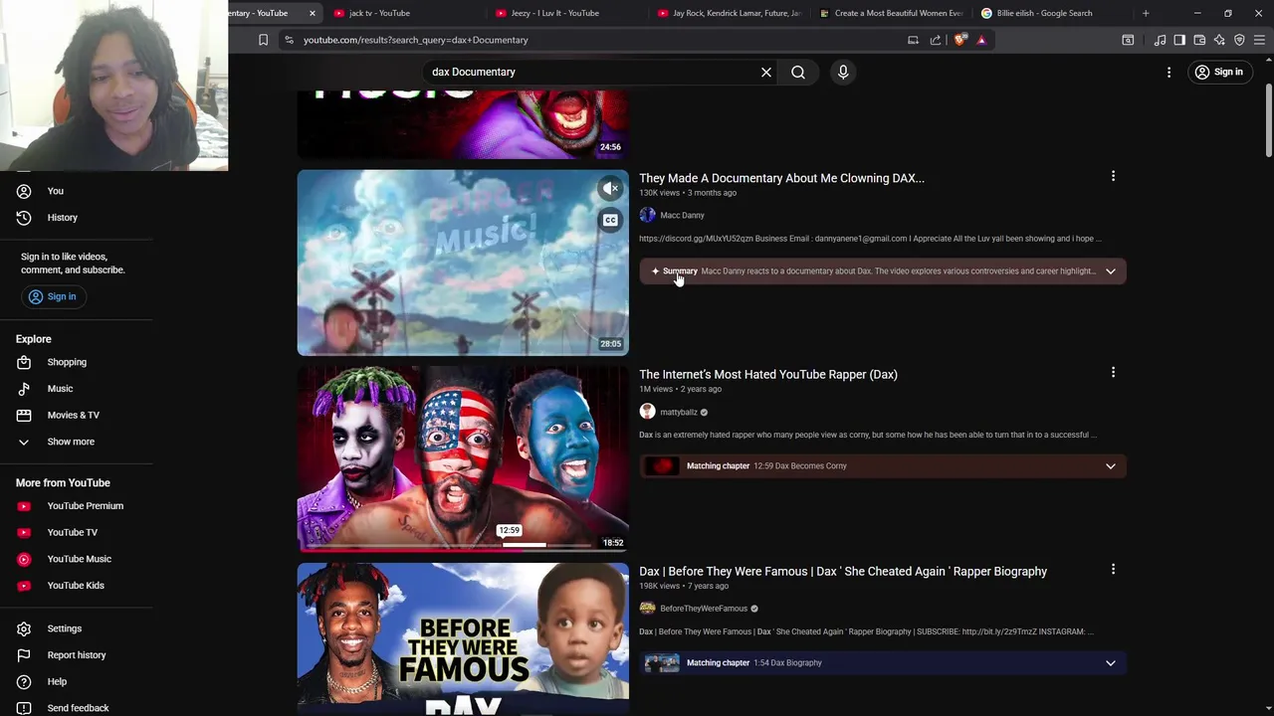Open Report history in the sidebar
The image size is (1274, 716).
77,655
